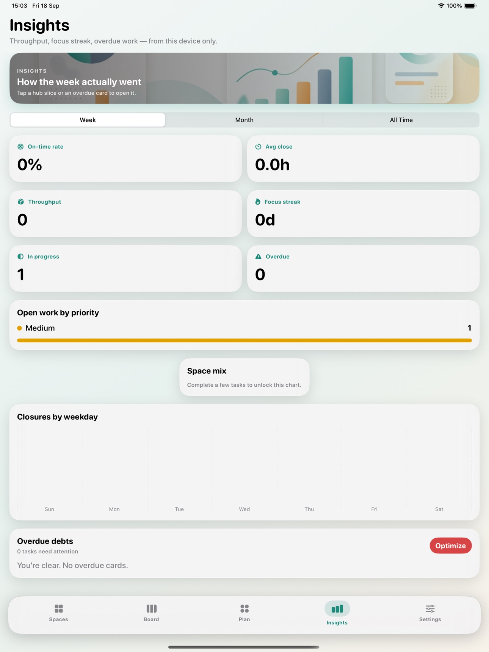
Task: Switch to the Month time range
Action: [x=244, y=120]
